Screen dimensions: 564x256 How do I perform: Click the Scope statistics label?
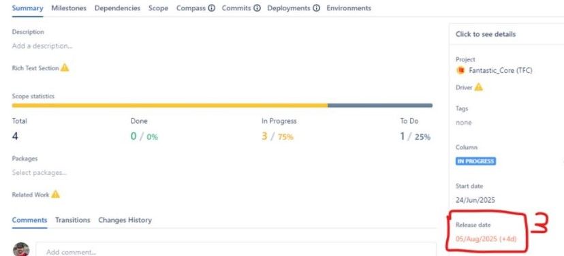click(33, 97)
